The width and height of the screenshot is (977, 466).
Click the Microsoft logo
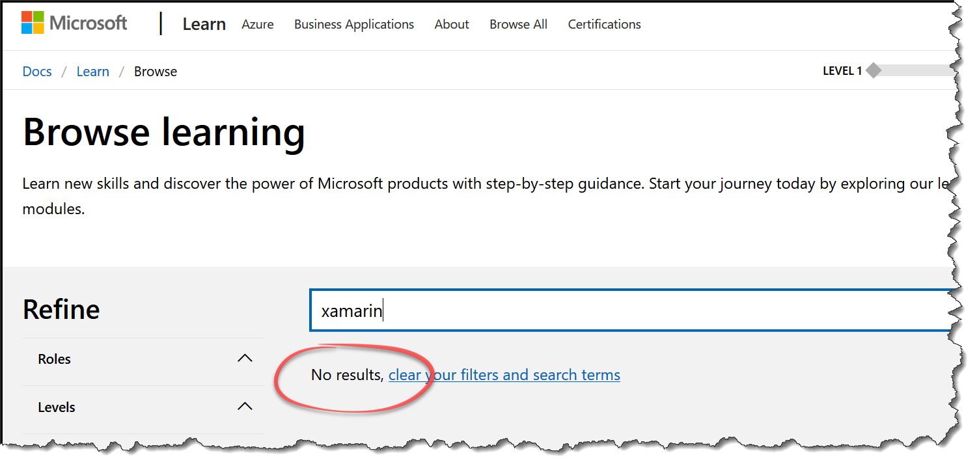coord(74,23)
